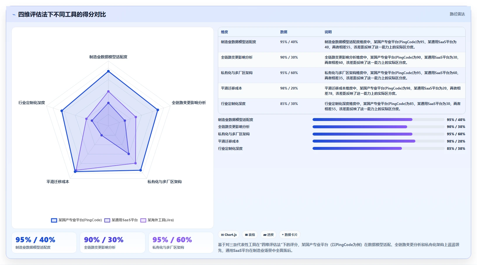
Task: Click the table description mentioning 两者相差78
Action: pyautogui.click(x=393, y=91)
